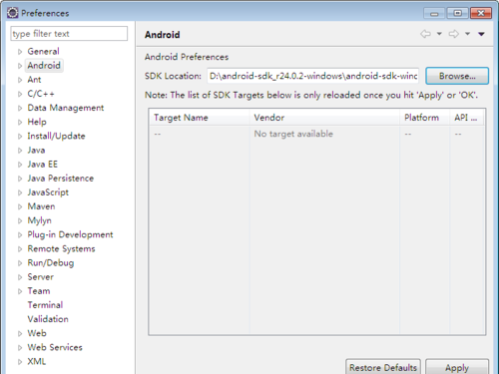Expand the Server tree node
The image size is (499, 374).
20,277
